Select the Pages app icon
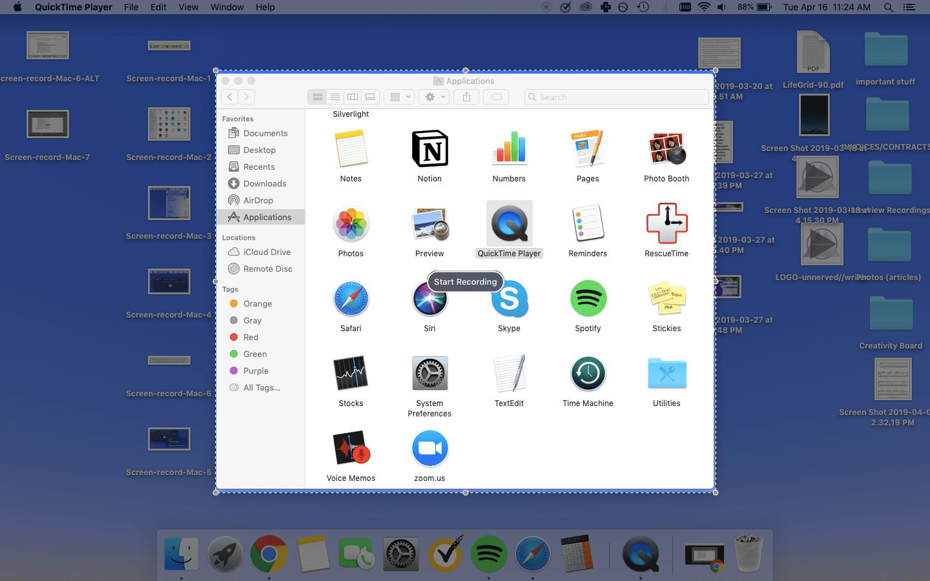Image resolution: width=930 pixels, height=581 pixels. [x=588, y=149]
